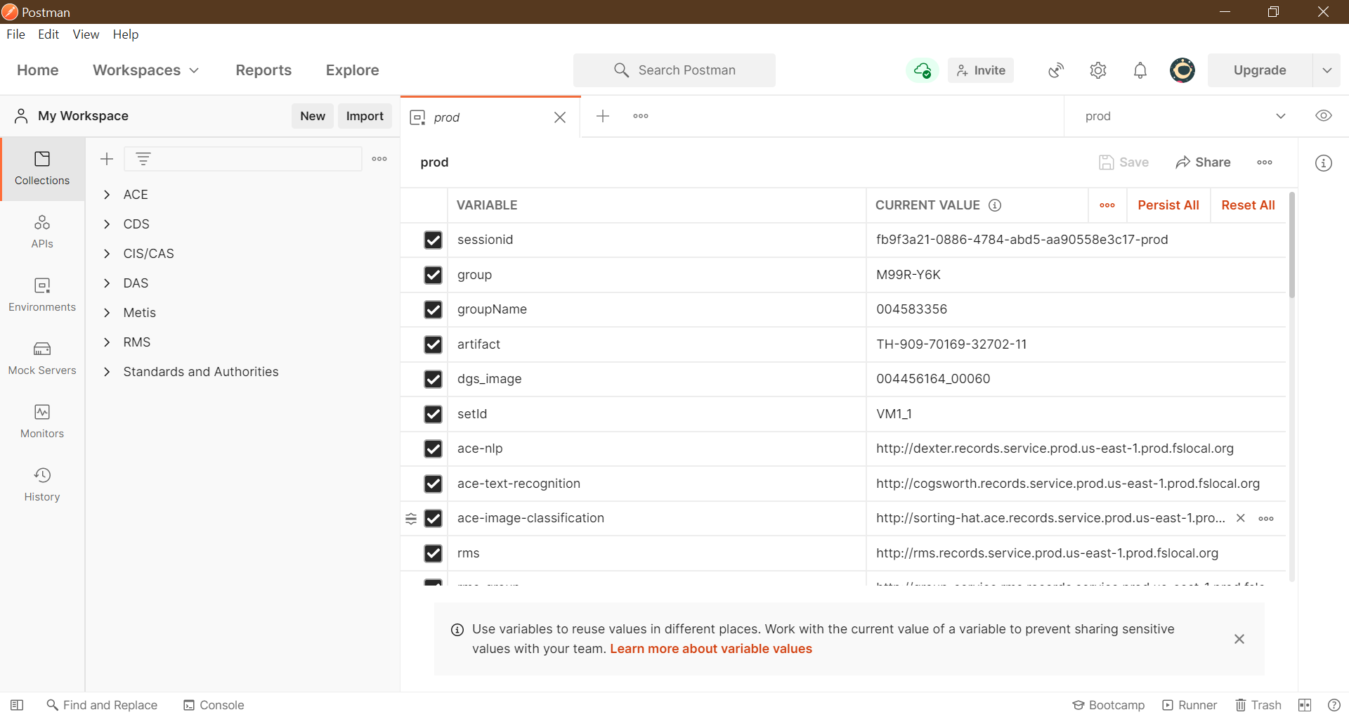This screenshot has width=1349, height=717.
Task: Open the Edit menu
Action: 48,34
